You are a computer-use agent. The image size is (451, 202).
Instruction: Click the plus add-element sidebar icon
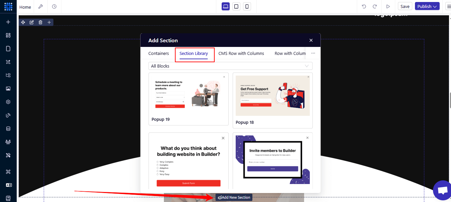pos(8,22)
